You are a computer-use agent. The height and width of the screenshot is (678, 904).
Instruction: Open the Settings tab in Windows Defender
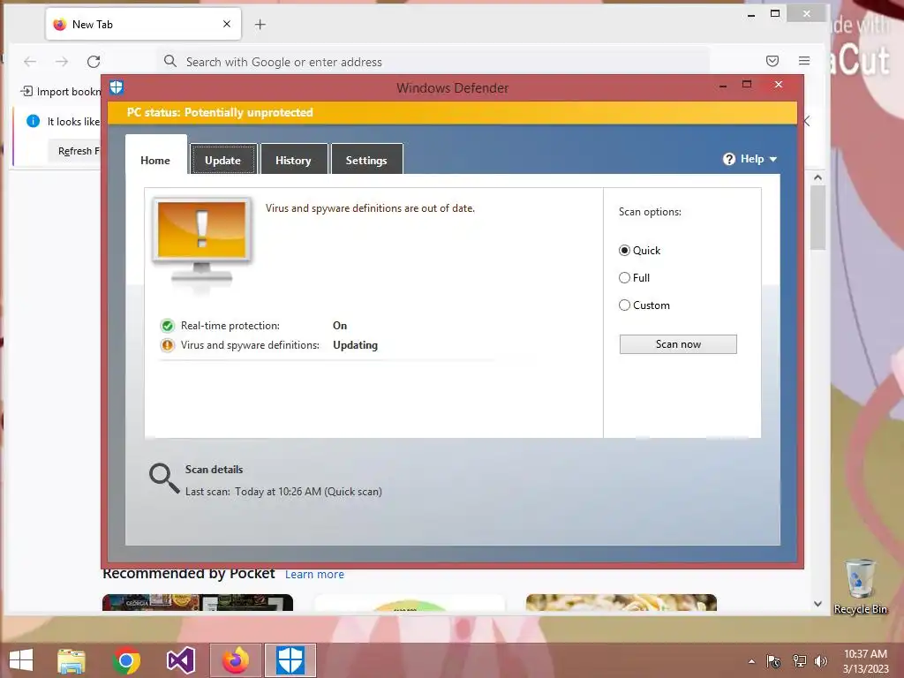point(366,160)
